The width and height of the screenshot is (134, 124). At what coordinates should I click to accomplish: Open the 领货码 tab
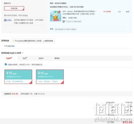(57, 58)
